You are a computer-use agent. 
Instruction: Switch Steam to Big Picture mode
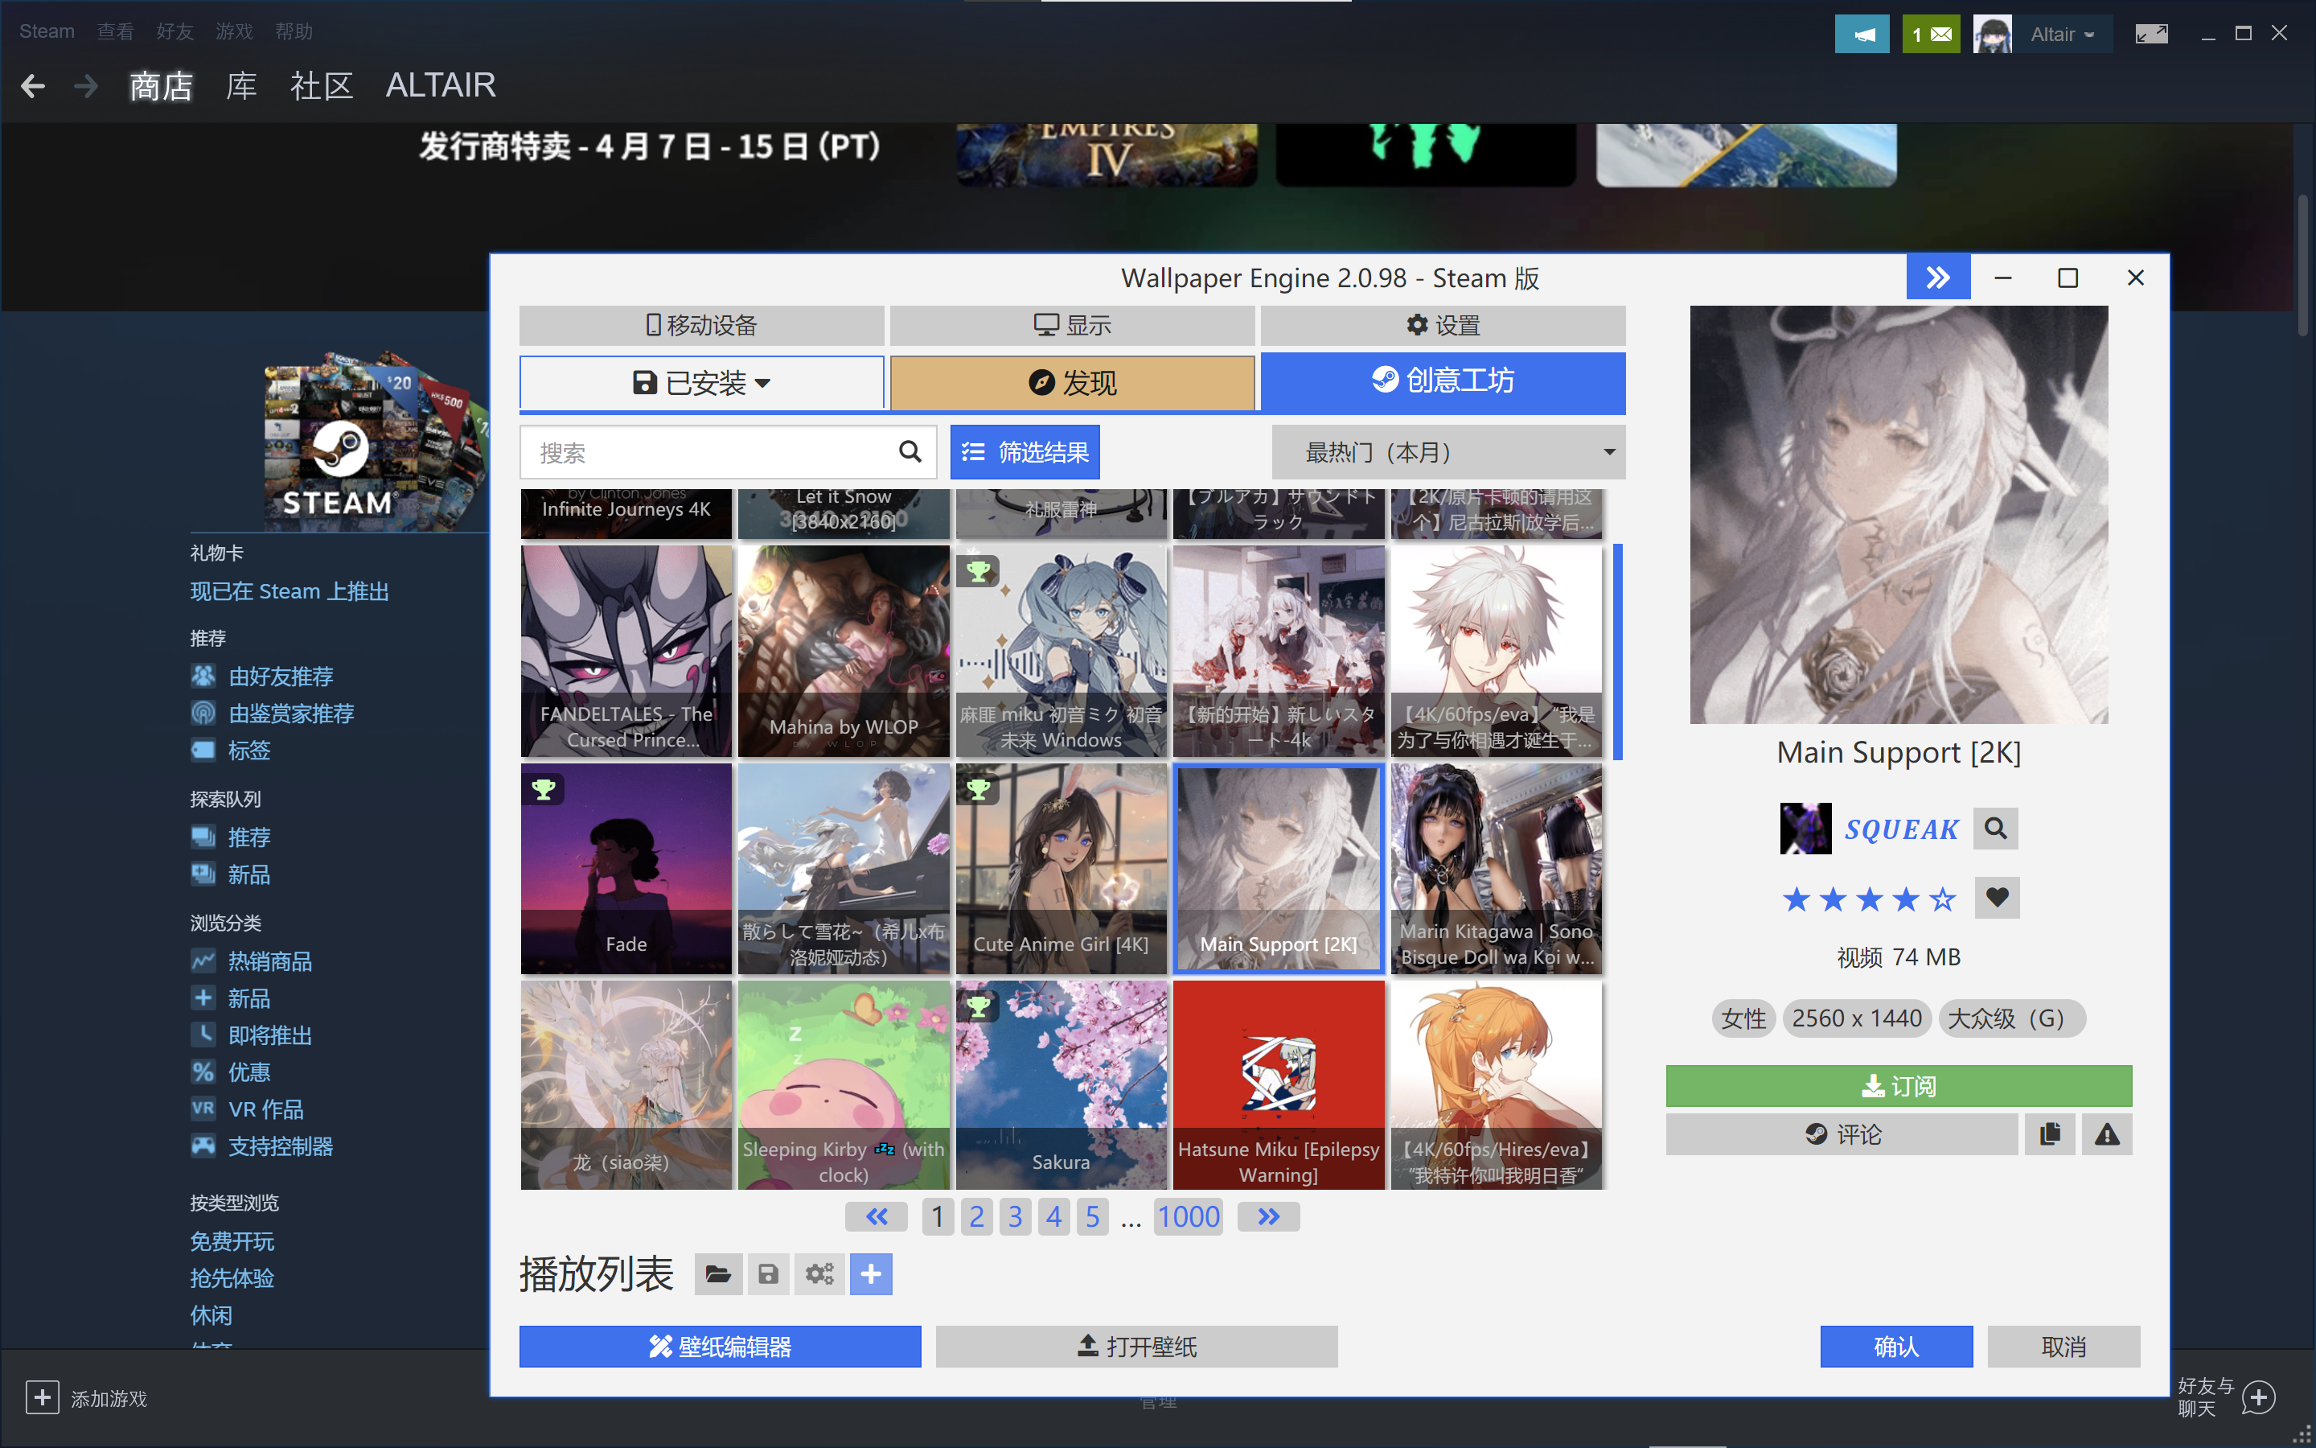coord(2150,35)
